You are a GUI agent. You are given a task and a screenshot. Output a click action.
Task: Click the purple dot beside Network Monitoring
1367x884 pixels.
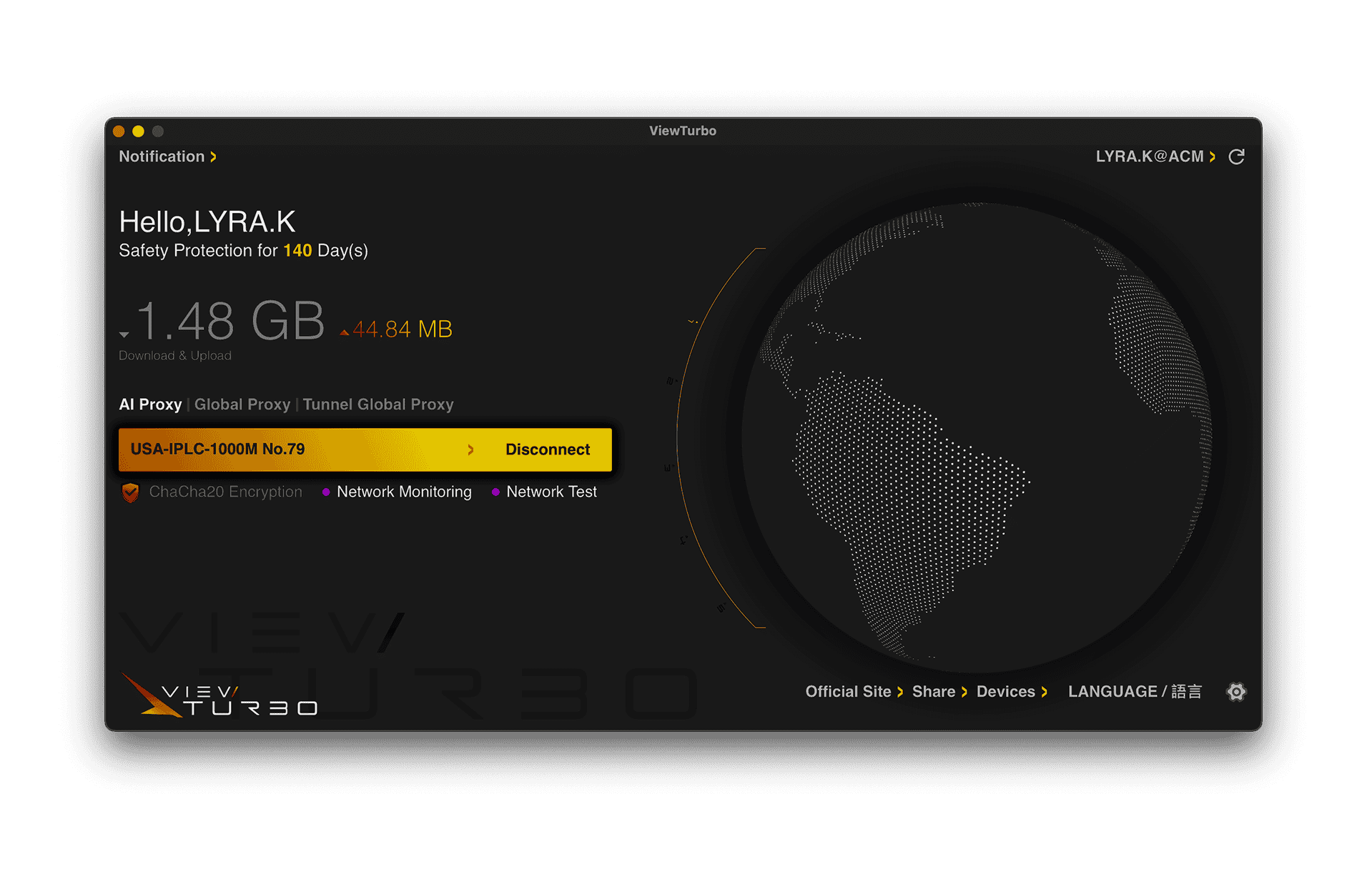[x=326, y=492]
